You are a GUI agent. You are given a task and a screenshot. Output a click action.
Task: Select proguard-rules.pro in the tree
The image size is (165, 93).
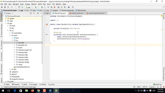point(18,79)
